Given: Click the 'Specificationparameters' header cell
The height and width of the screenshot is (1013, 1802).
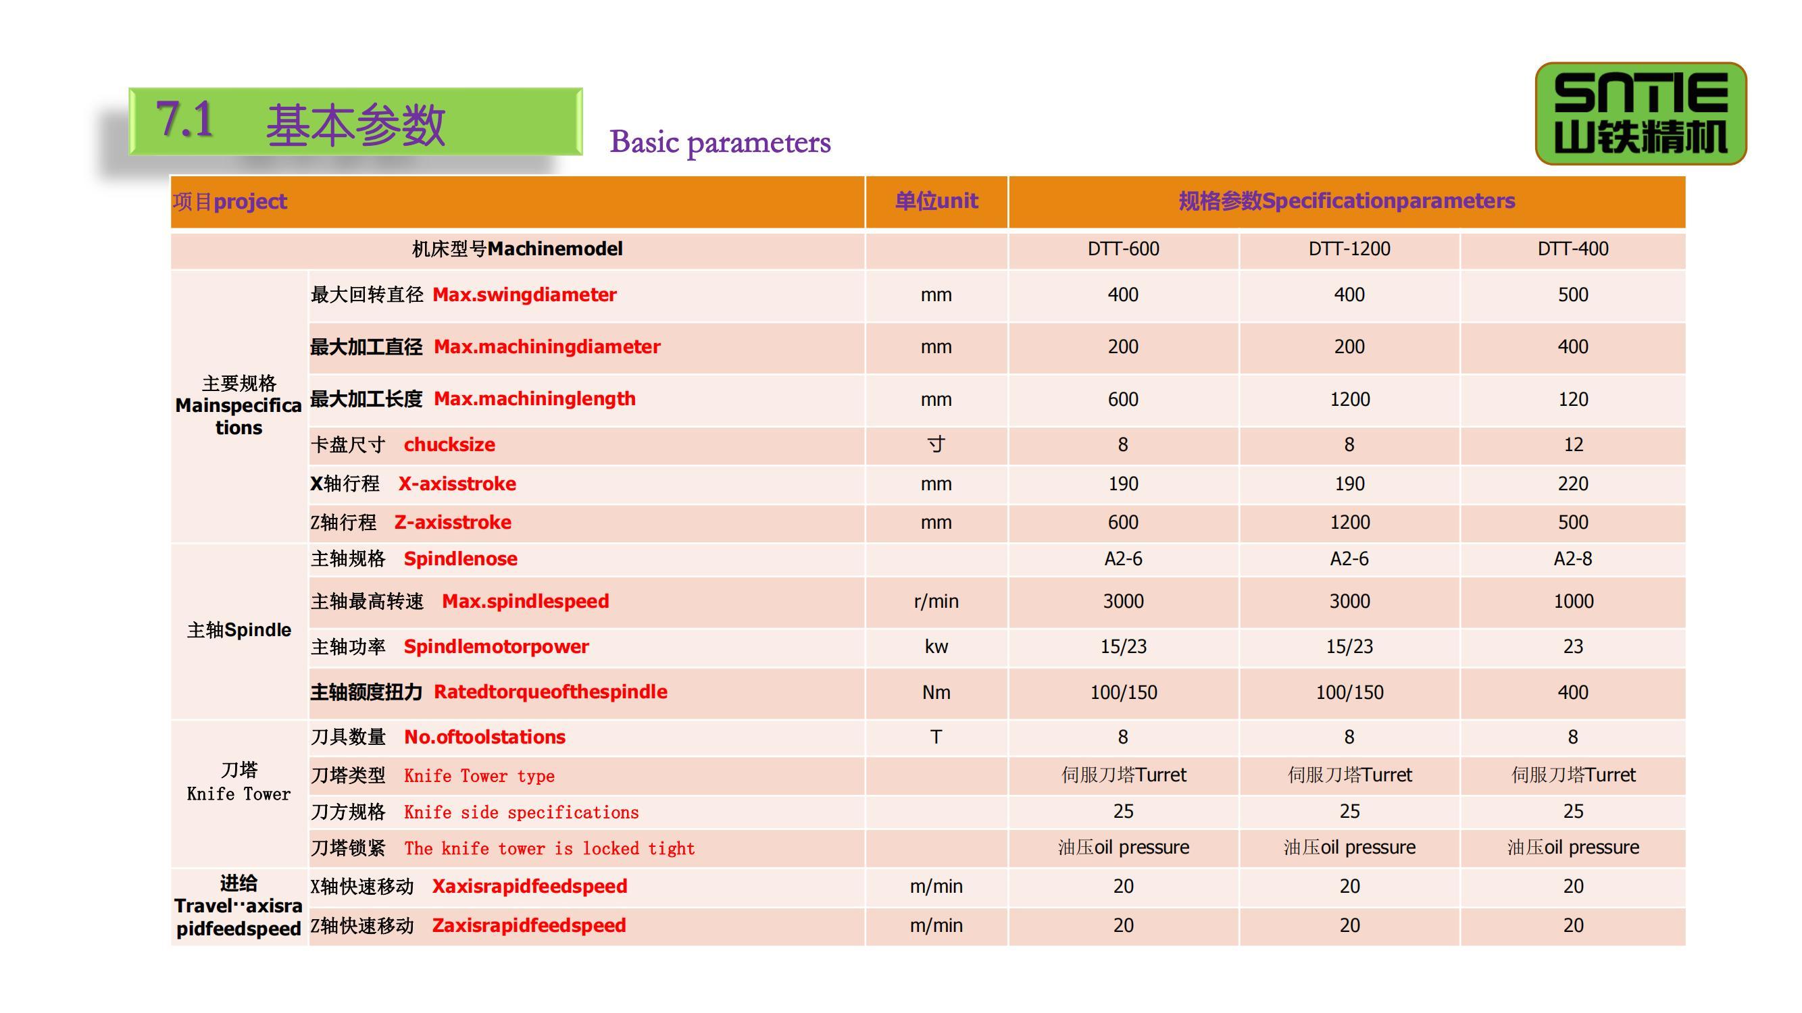Looking at the screenshot, I should point(1347,201).
